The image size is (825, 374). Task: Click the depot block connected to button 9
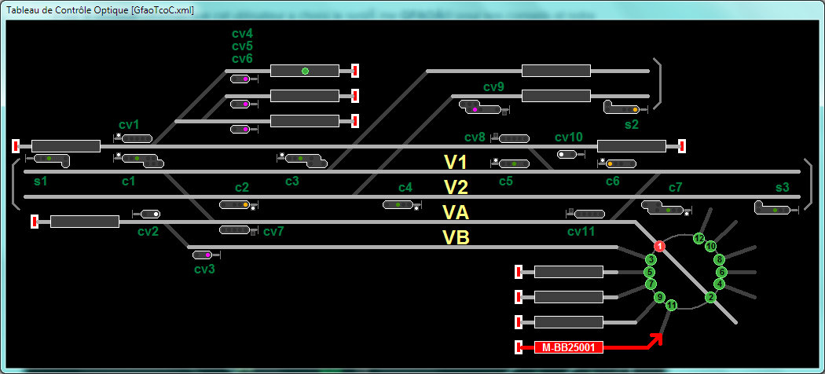(x=569, y=322)
